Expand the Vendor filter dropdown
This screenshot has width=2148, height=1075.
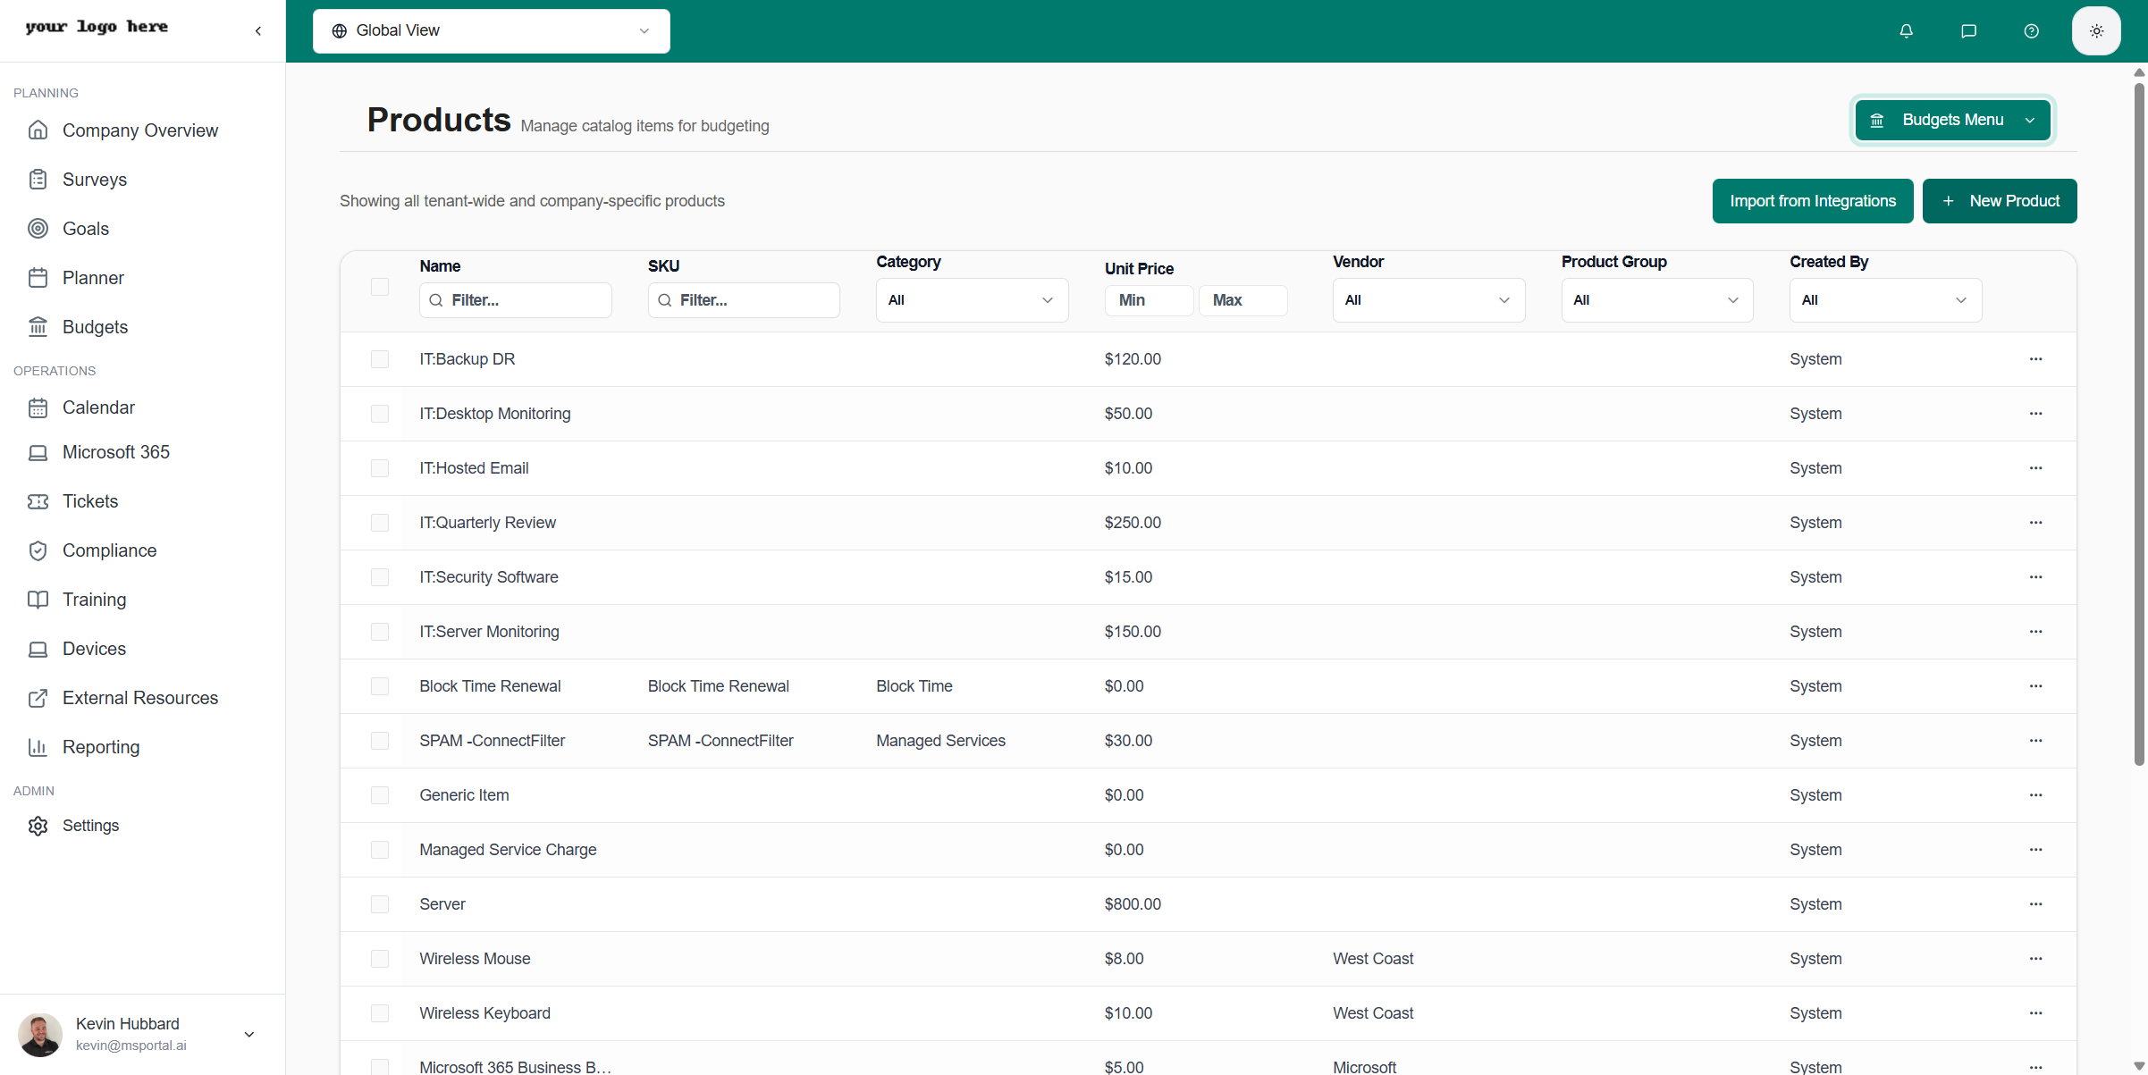[x=1428, y=300]
